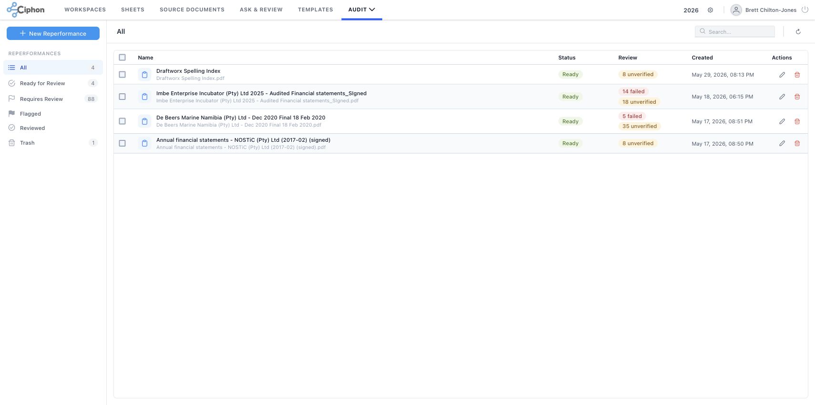Check the NOSTiC annual statements row checkbox

(x=122, y=143)
